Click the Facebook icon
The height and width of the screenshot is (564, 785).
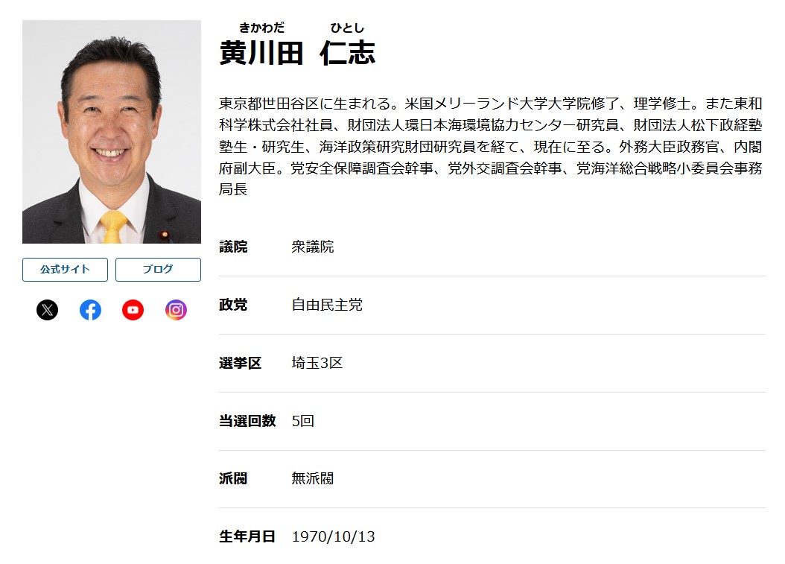pos(90,310)
